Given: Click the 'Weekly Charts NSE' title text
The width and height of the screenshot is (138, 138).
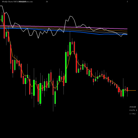Looking at the screenshot, I should click(9, 2).
